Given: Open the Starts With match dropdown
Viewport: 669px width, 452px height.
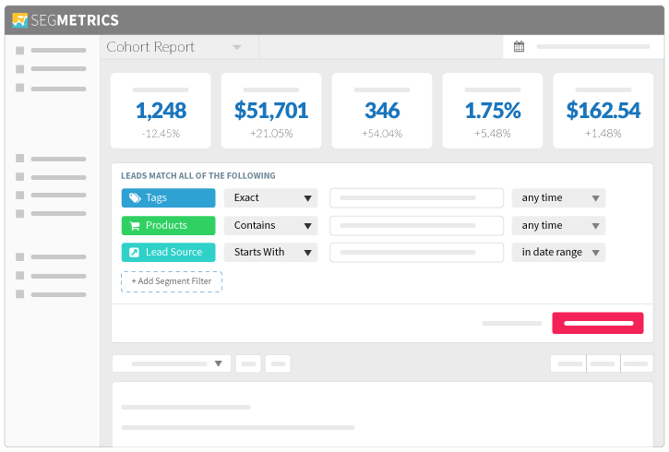Looking at the screenshot, I should click(x=270, y=252).
